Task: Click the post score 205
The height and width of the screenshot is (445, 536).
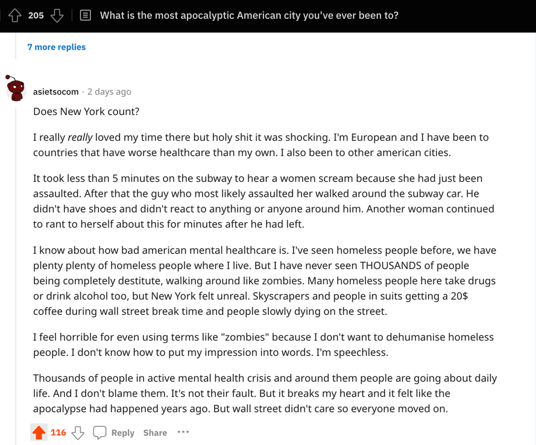Action: coord(36,16)
